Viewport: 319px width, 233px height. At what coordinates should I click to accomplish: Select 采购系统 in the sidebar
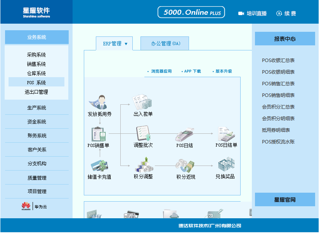tap(36, 55)
